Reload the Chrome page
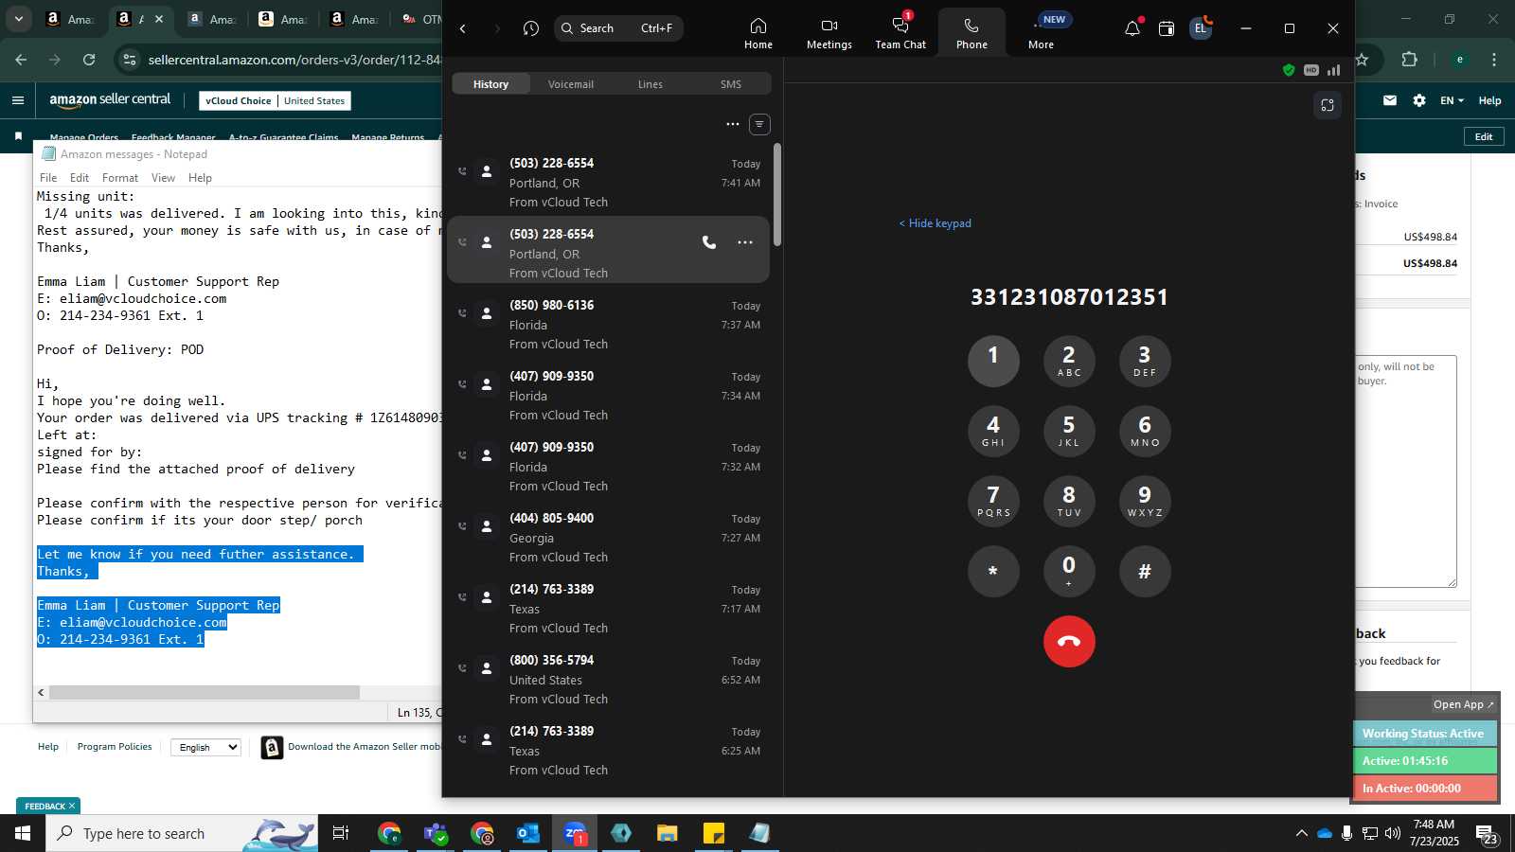1515x852 pixels. (x=89, y=60)
